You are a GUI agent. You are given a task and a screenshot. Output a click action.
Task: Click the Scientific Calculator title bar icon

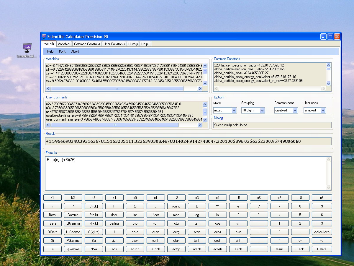(44, 37)
